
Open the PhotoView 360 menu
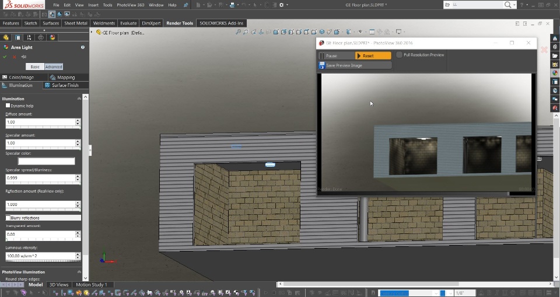click(x=130, y=5)
